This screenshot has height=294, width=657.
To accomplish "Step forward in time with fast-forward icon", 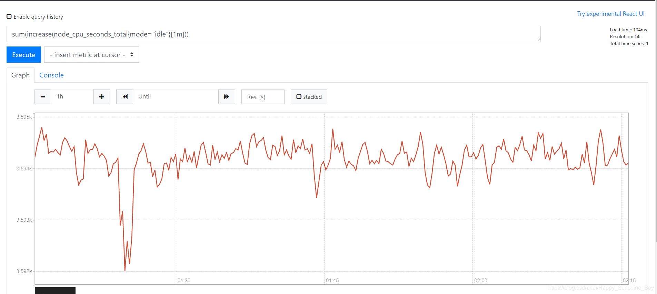I will [227, 97].
